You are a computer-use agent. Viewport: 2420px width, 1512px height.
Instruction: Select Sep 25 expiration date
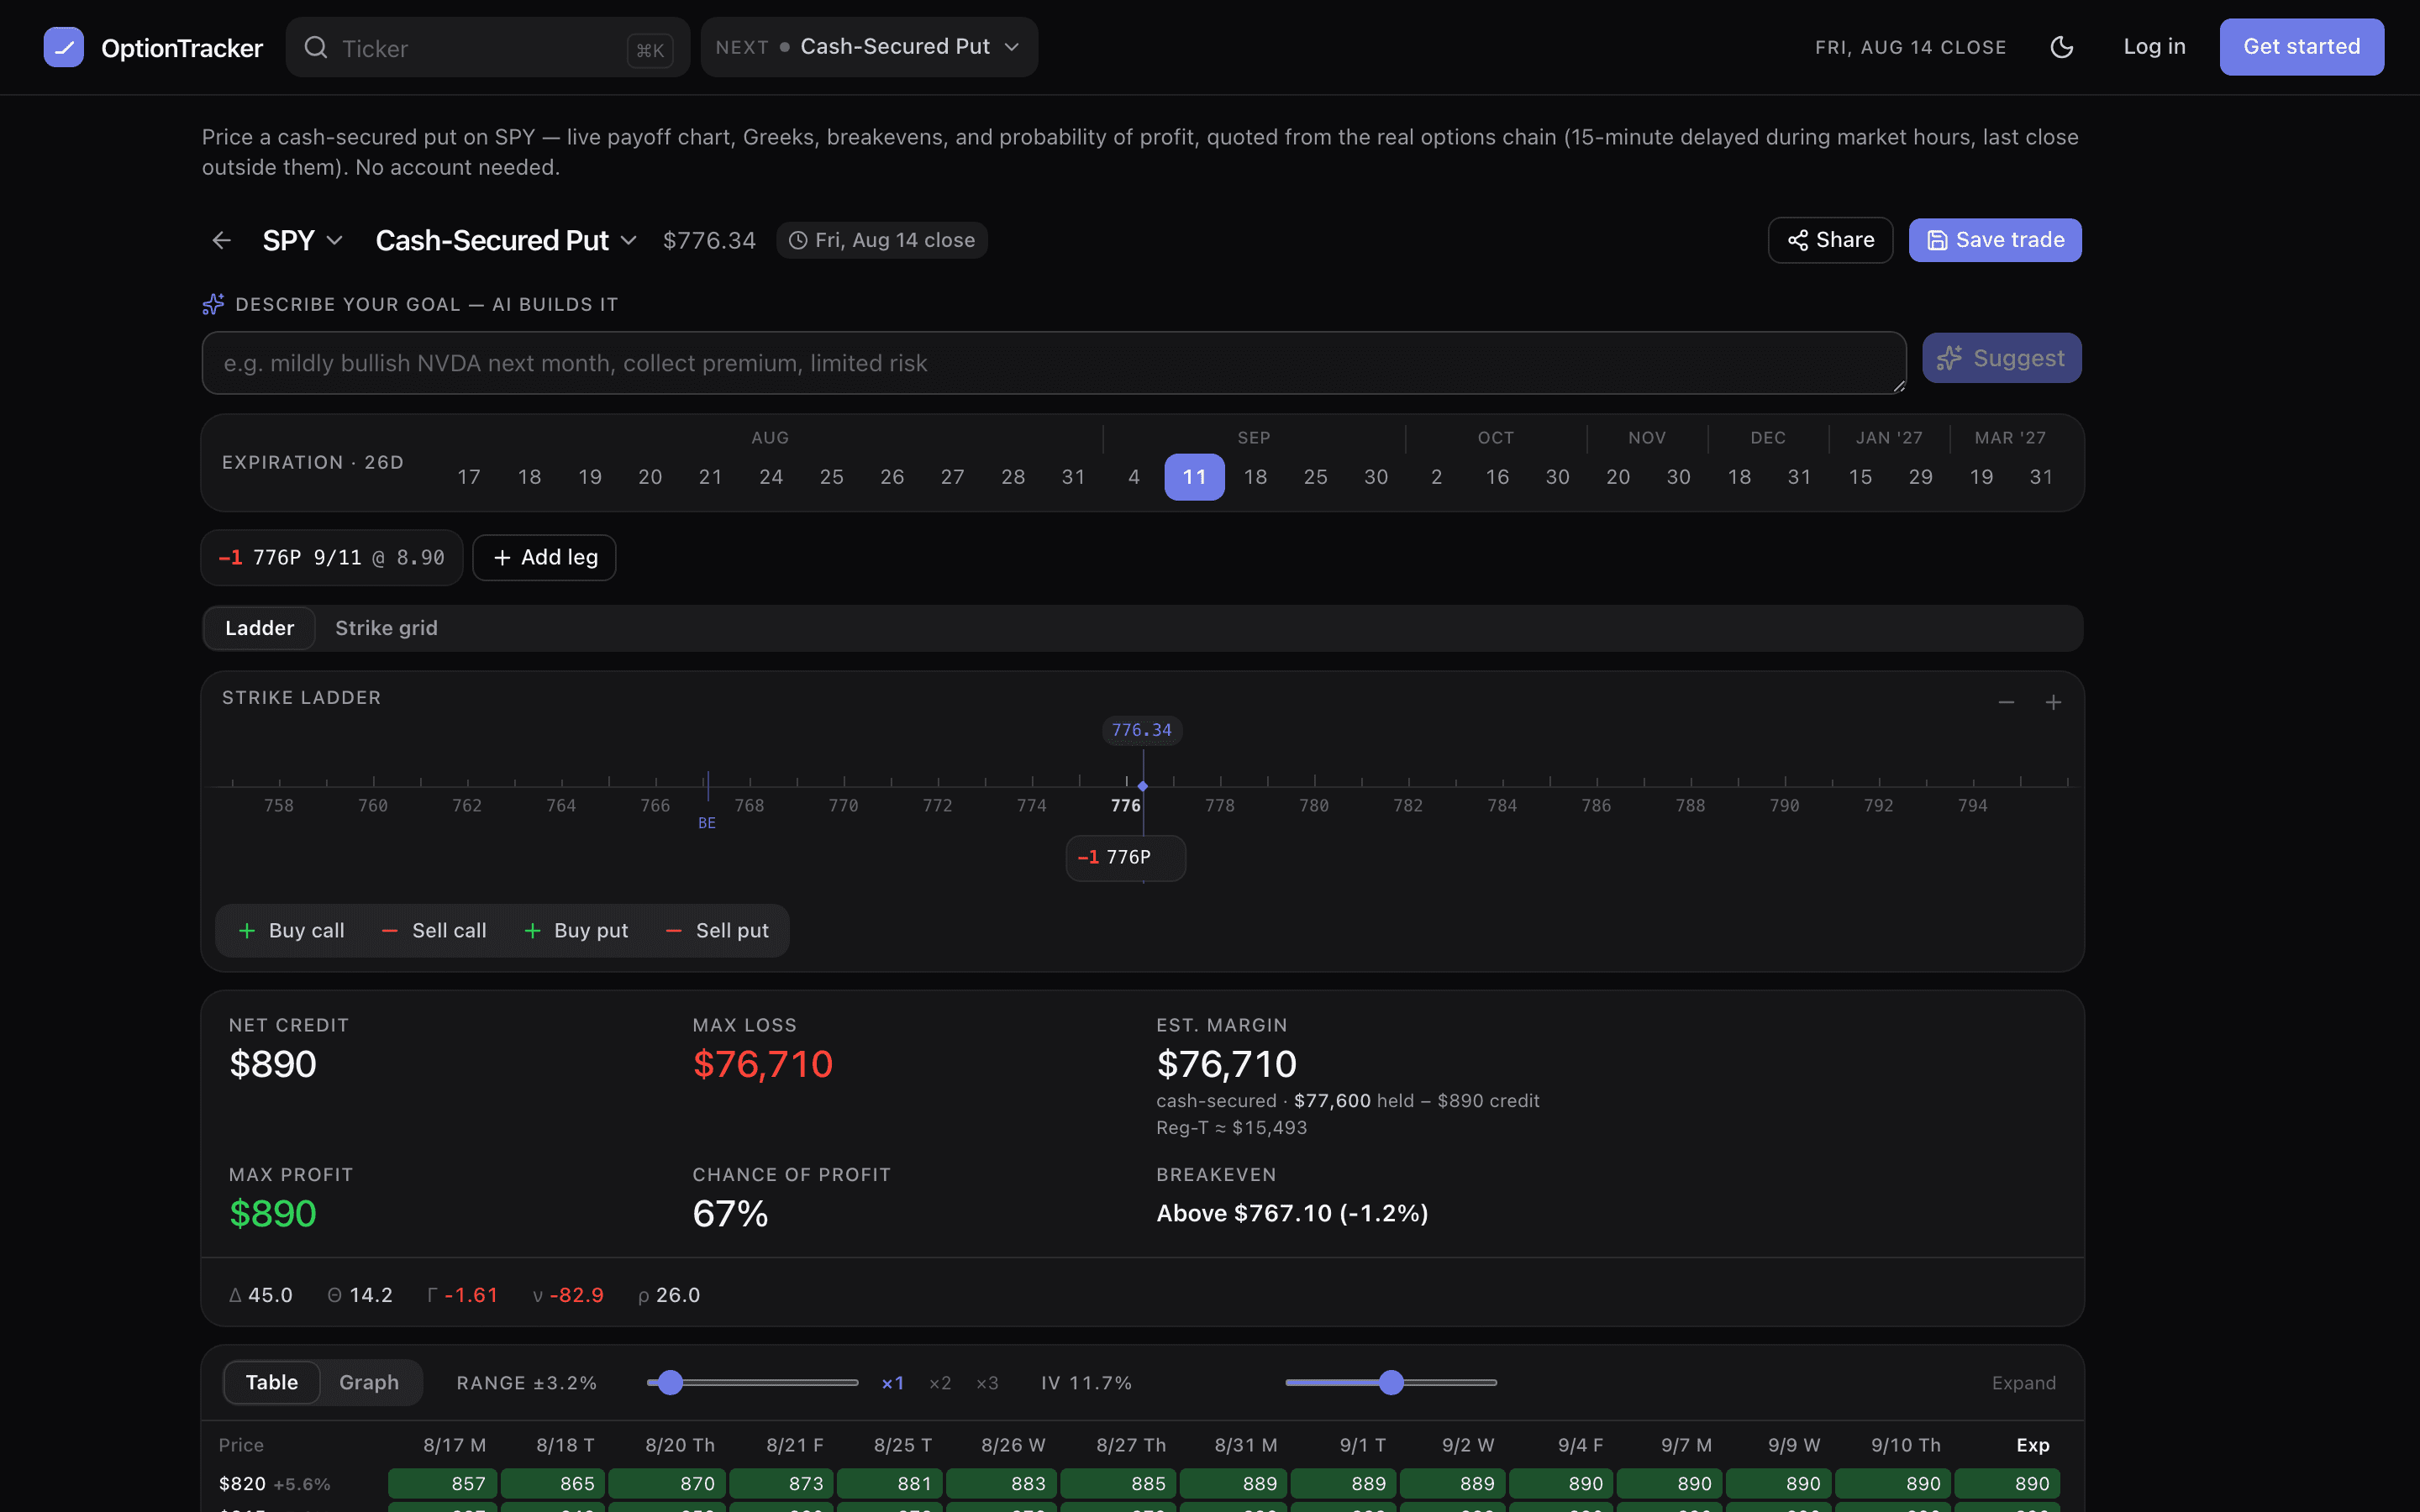point(1315,477)
